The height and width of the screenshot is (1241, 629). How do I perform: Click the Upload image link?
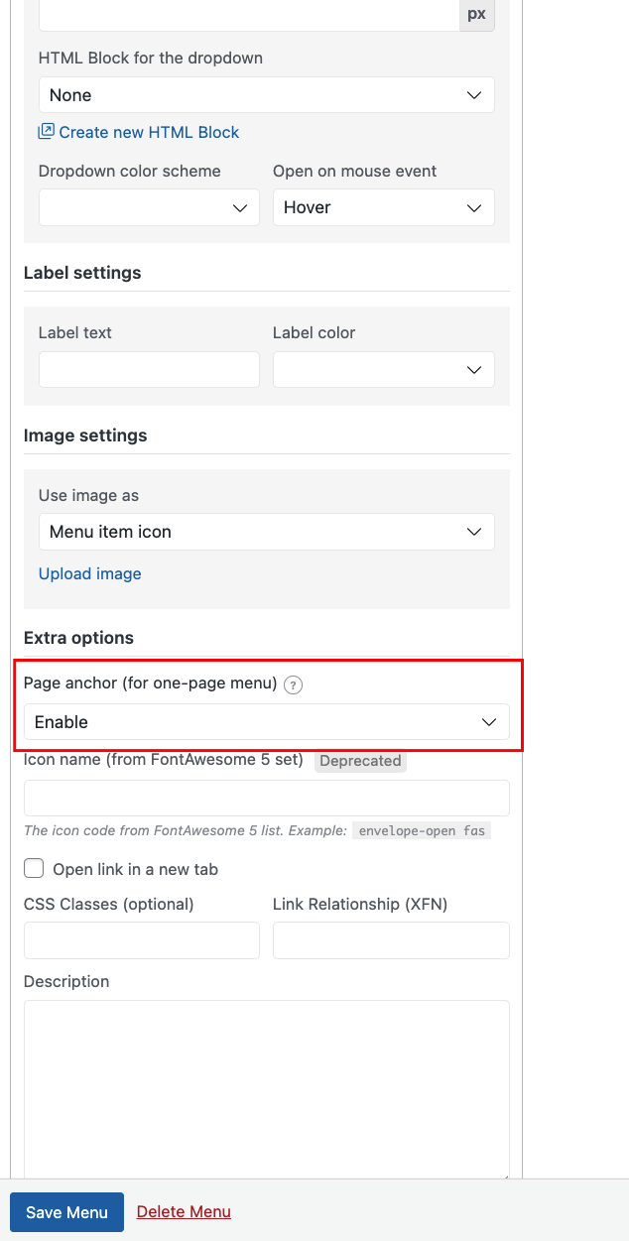coord(90,573)
